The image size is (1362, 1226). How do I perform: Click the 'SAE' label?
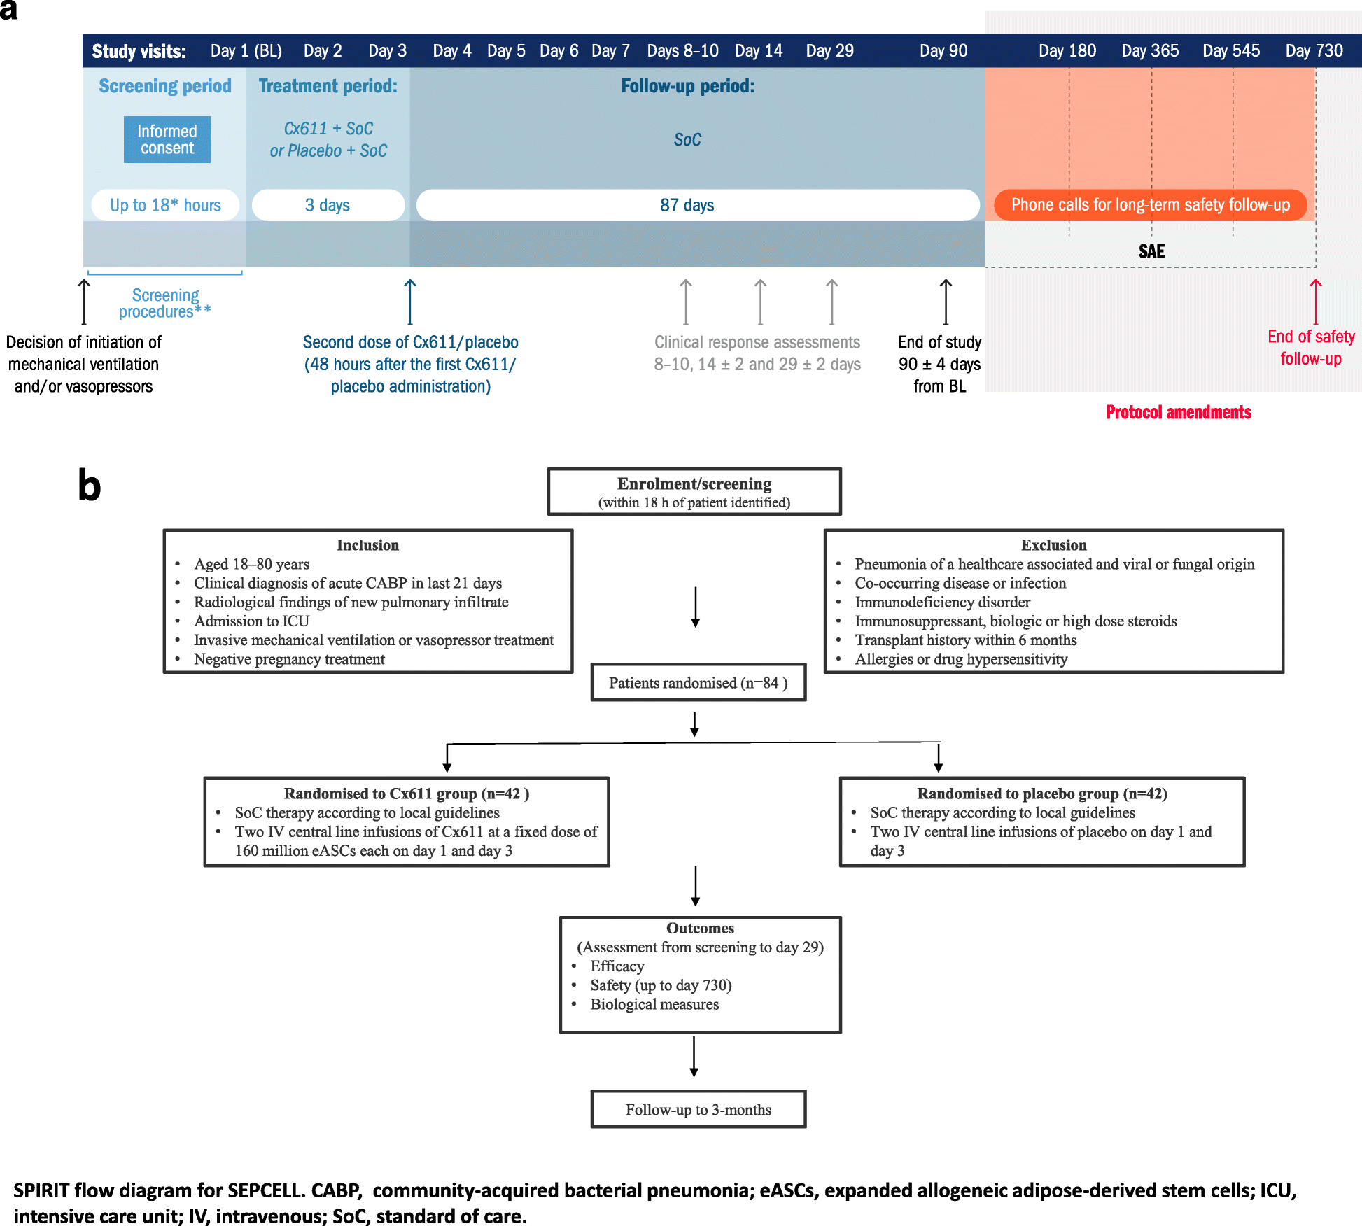click(x=1151, y=251)
